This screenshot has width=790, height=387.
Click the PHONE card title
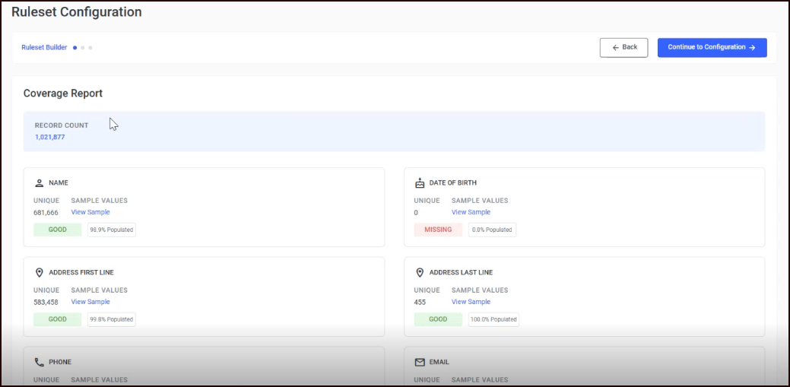(60, 363)
